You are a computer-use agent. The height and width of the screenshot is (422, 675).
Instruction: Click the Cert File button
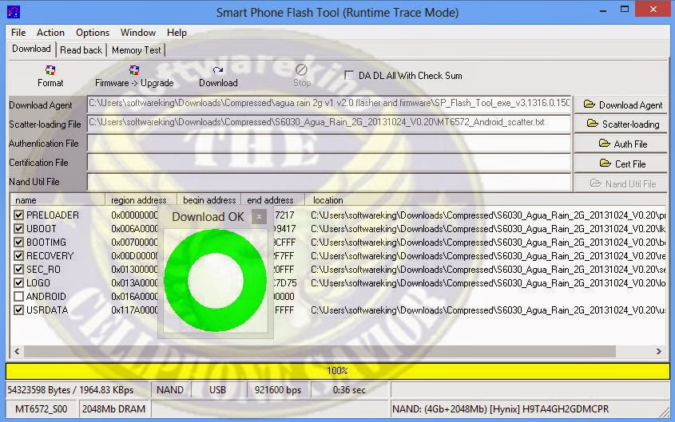click(x=621, y=164)
